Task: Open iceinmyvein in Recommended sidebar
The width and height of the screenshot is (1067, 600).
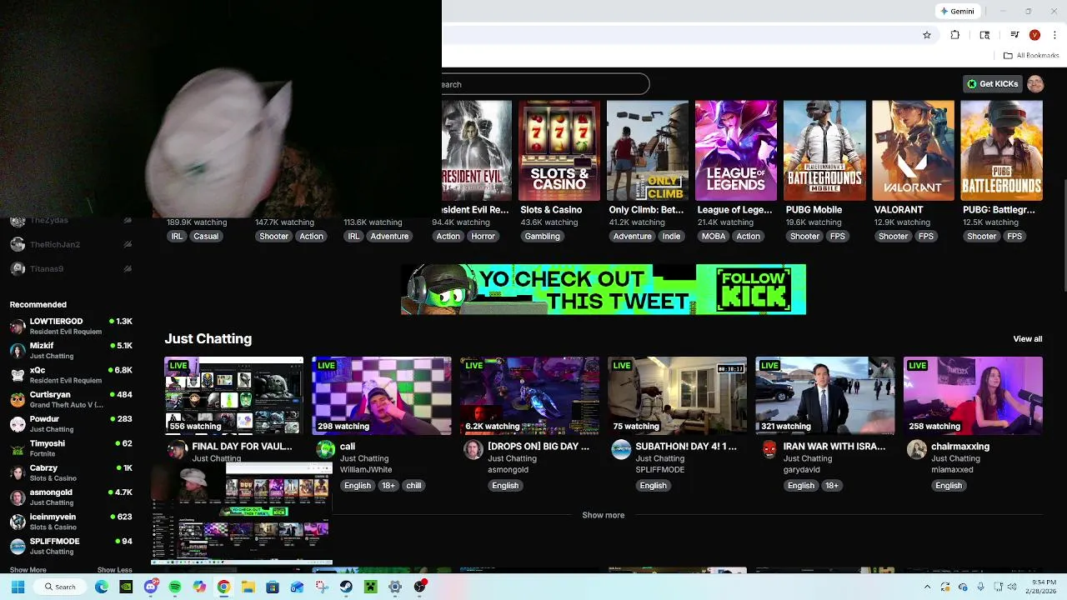Action: [x=71, y=522]
